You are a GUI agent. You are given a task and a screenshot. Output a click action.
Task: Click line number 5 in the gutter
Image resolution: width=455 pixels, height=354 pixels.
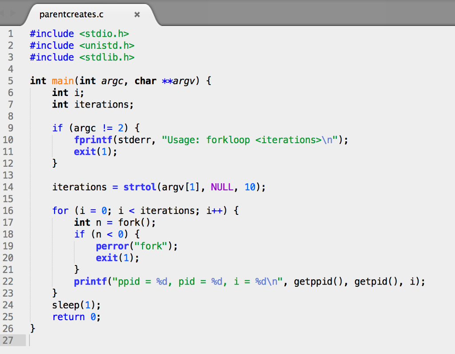click(11, 80)
